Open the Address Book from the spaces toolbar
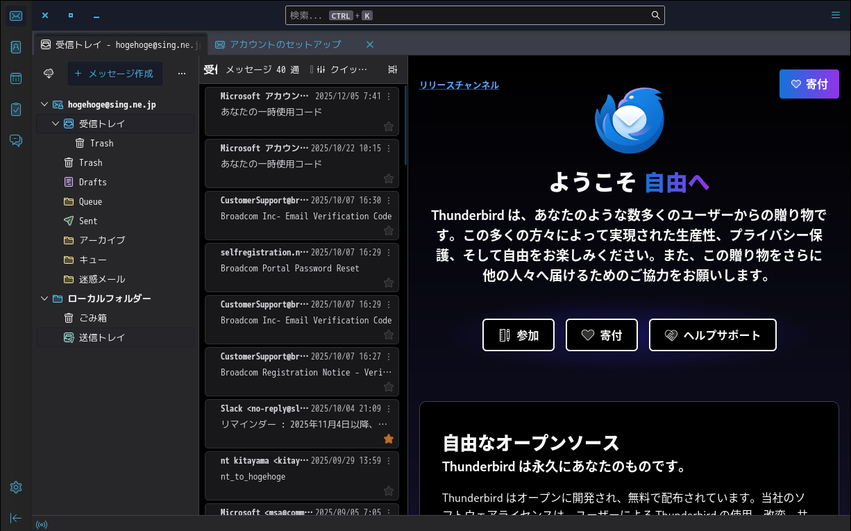 click(x=15, y=47)
